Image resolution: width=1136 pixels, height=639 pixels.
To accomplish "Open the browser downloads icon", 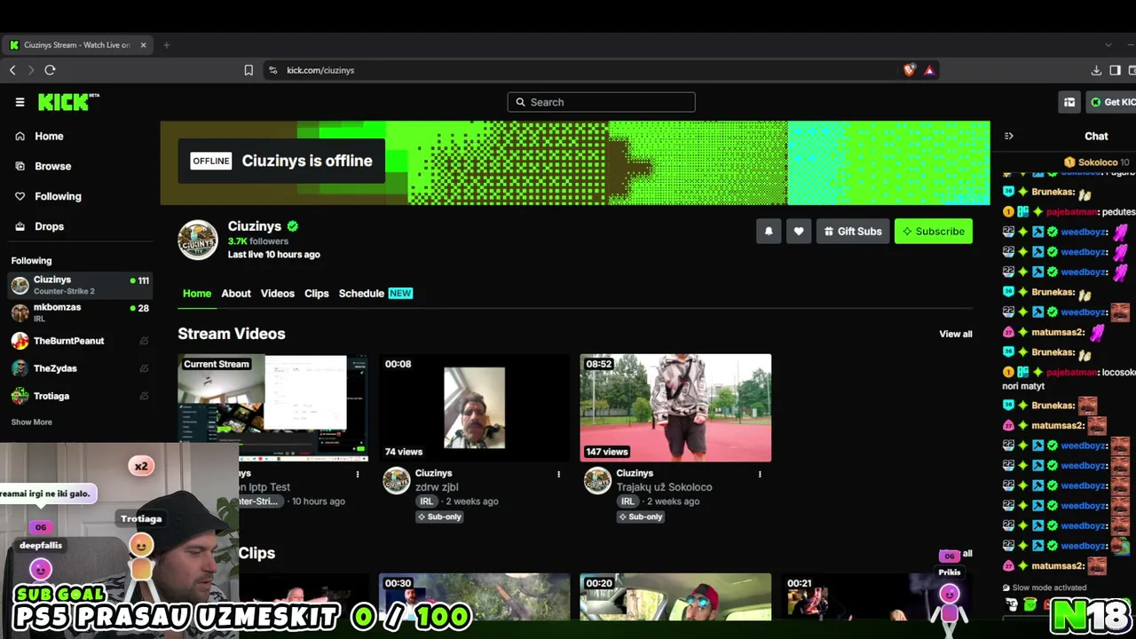I will pyautogui.click(x=1096, y=70).
